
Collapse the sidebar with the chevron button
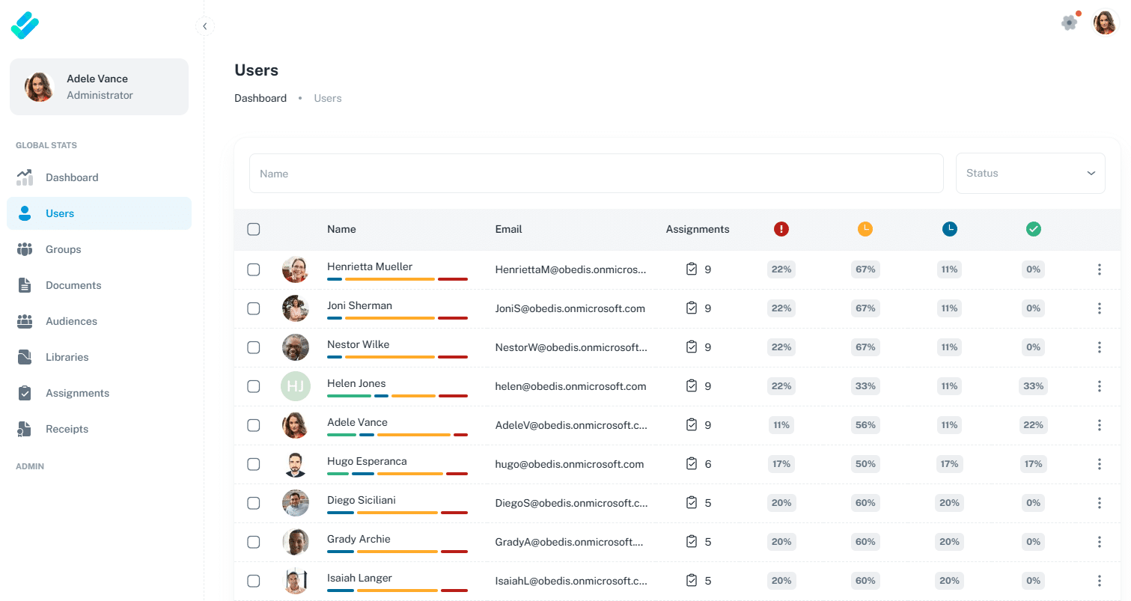(204, 26)
